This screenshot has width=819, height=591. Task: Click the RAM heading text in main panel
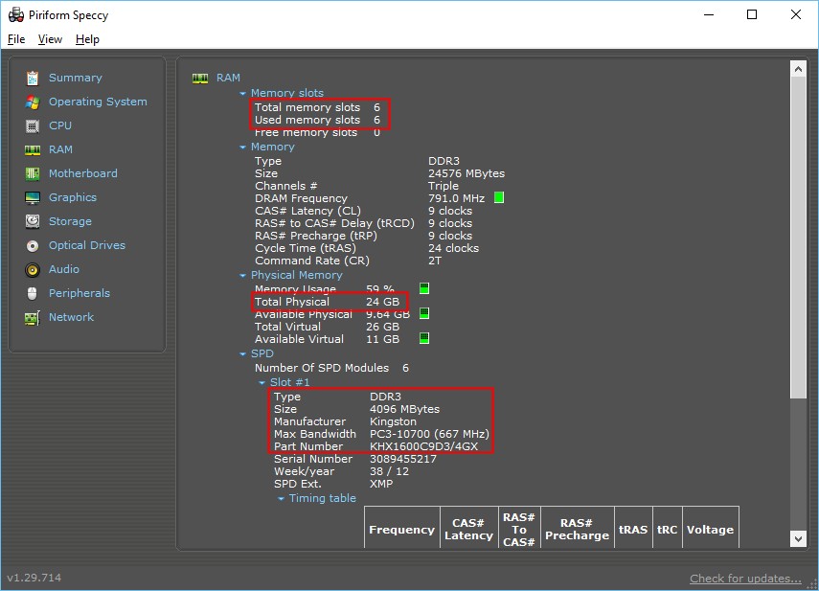pos(228,78)
